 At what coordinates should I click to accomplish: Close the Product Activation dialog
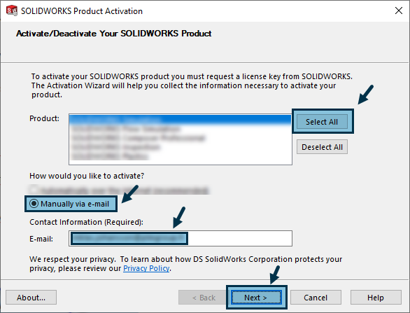pyautogui.click(x=399, y=11)
